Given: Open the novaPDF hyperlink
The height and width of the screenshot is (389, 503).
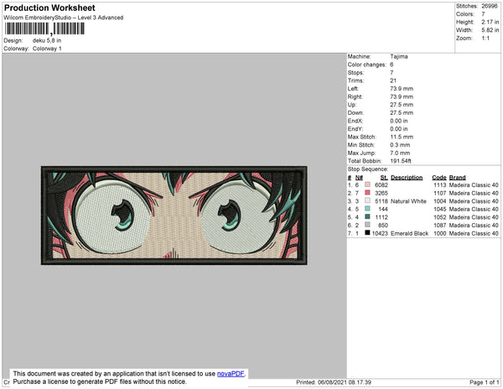Looking at the screenshot, I should coord(231,374).
